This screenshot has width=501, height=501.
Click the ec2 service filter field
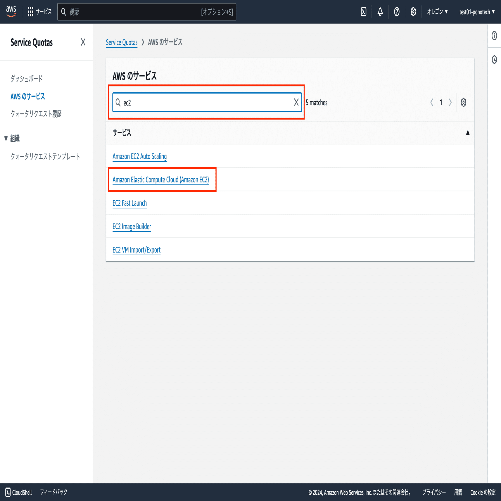pyautogui.click(x=207, y=102)
